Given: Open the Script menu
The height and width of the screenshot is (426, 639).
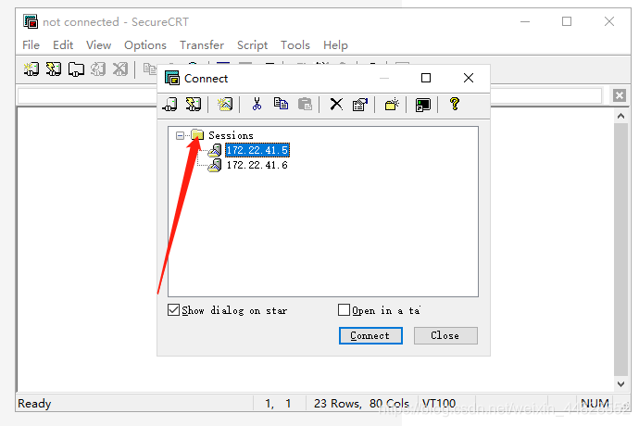Looking at the screenshot, I should (x=252, y=44).
